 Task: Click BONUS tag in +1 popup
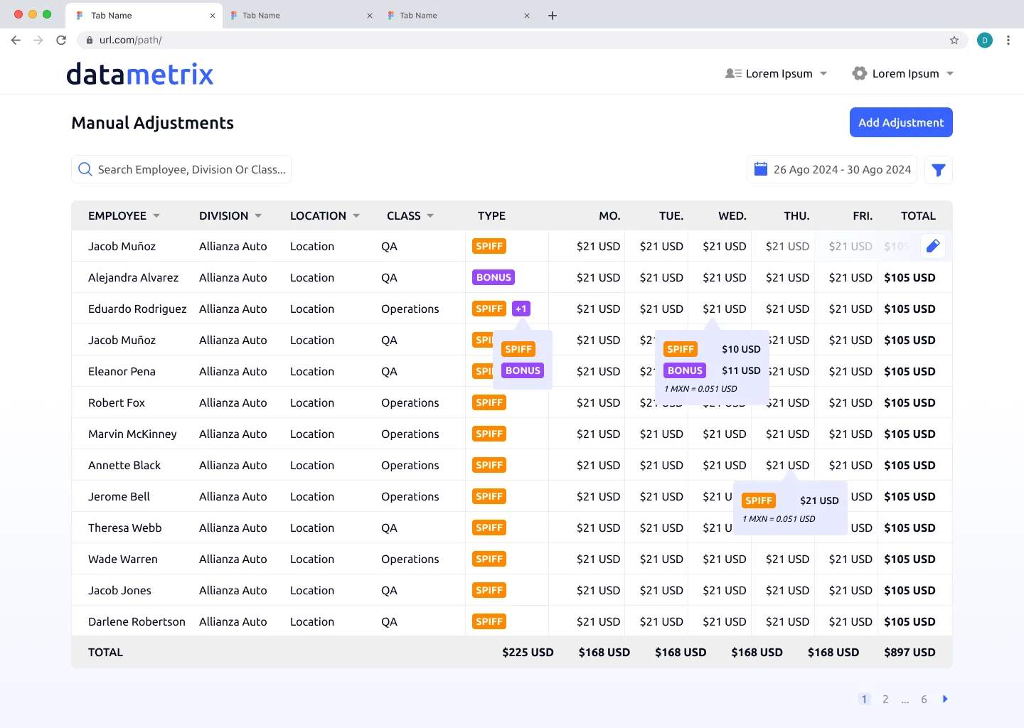(523, 370)
